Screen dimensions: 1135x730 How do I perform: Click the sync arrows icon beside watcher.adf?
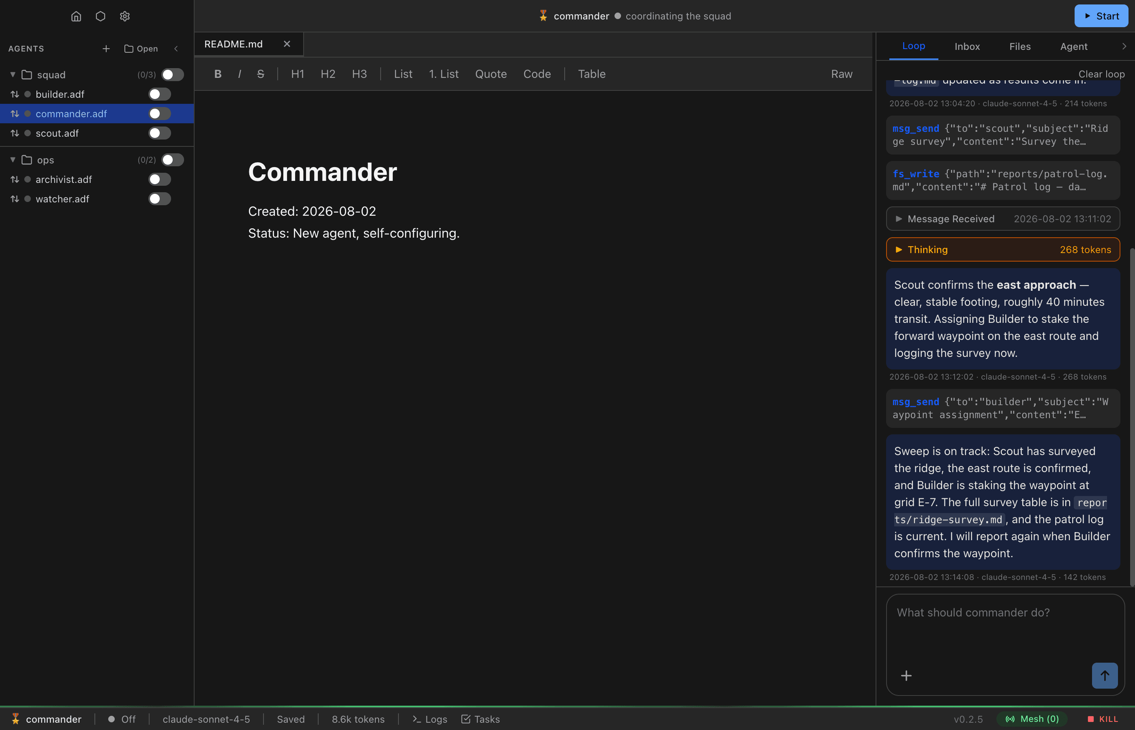(15, 199)
